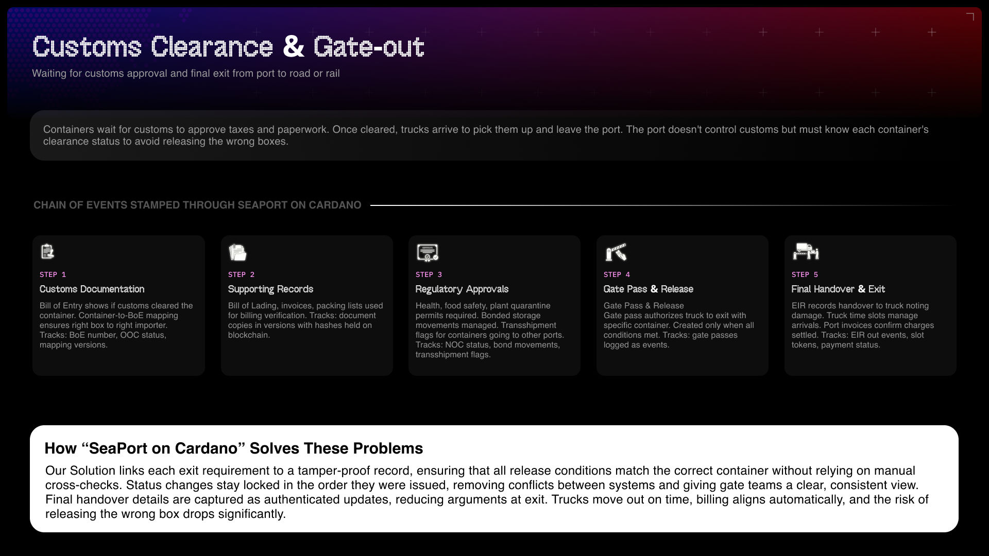This screenshot has height=556, width=989.
Task: Click the Gate Pass & Release card heading
Action: click(648, 289)
